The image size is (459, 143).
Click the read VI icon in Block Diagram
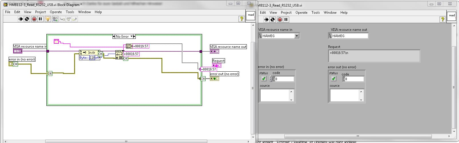[251, 15]
